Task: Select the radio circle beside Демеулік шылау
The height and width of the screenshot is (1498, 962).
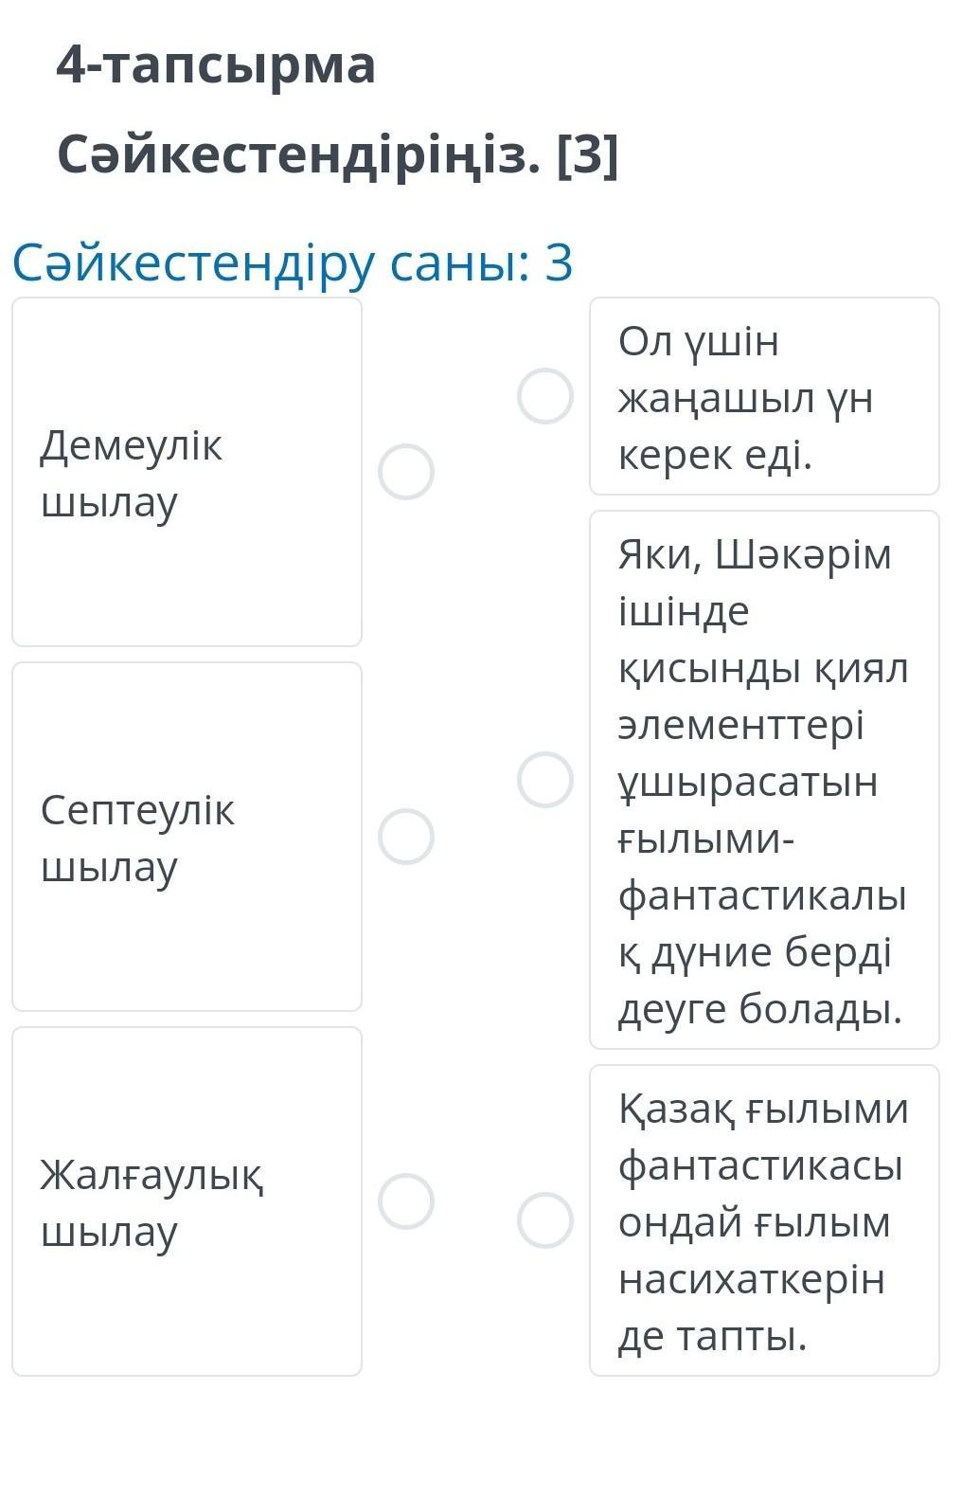Action: (x=406, y=472)
